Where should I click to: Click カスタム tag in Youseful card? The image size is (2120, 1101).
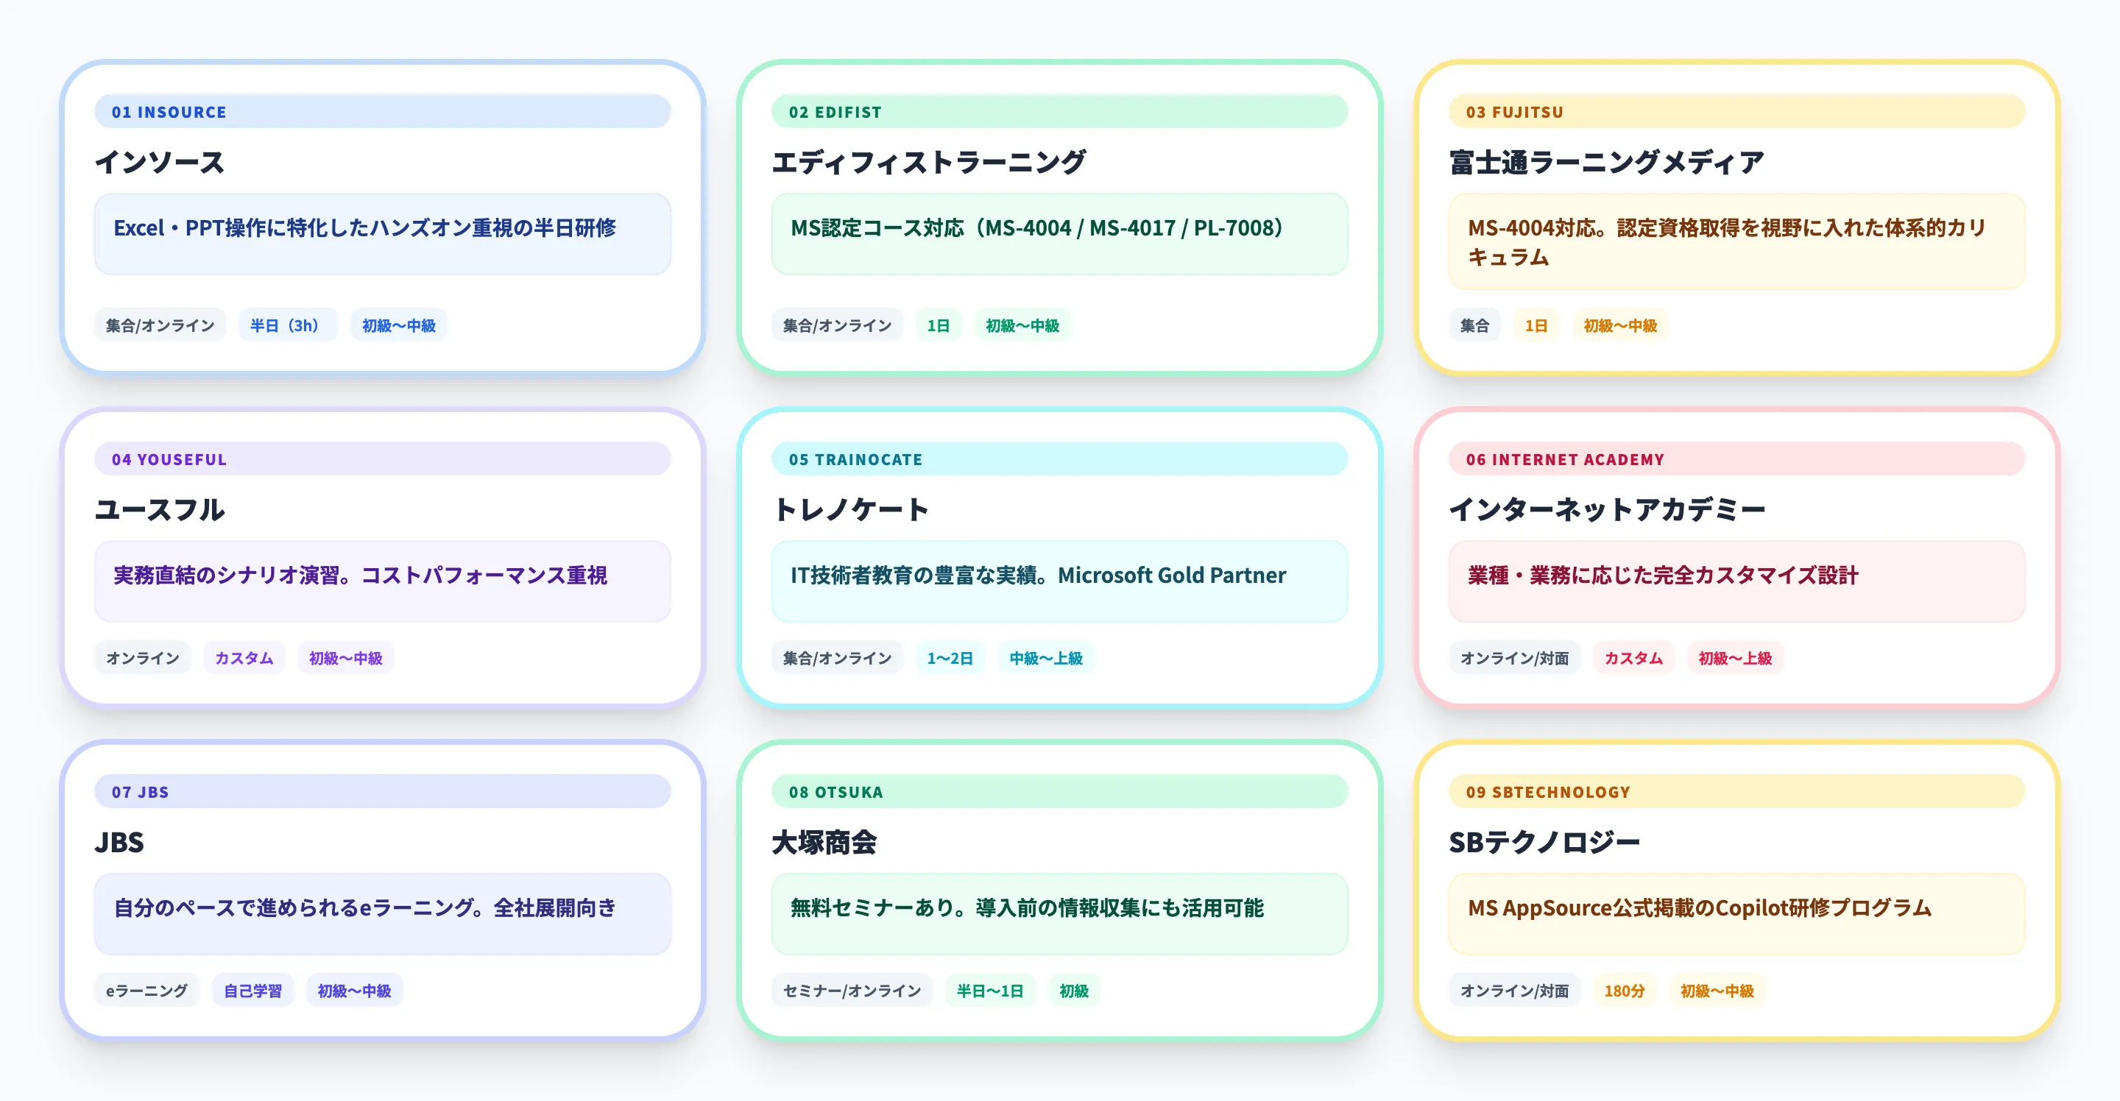pyautogui.click(x=244, y=657)
